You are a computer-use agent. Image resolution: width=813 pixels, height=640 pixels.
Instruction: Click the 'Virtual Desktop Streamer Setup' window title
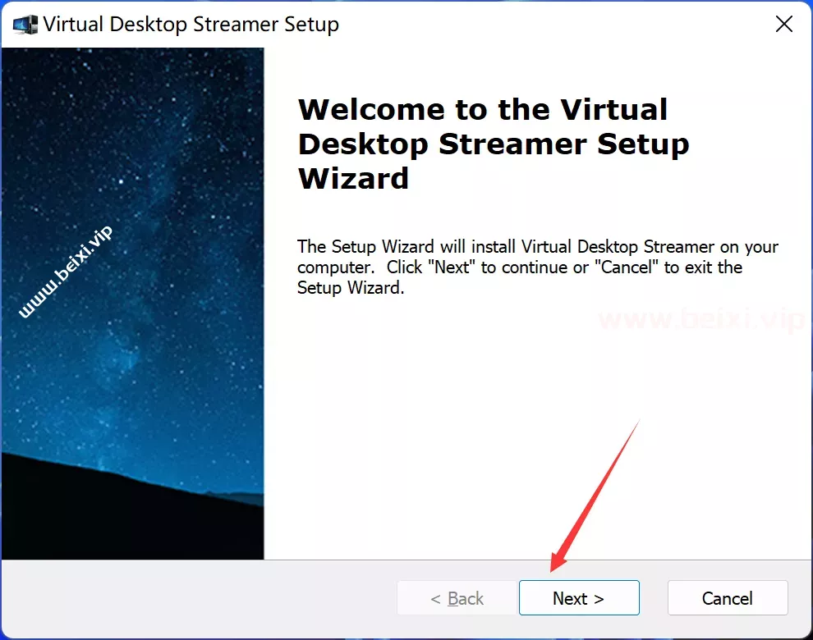[x=191, y=25]
